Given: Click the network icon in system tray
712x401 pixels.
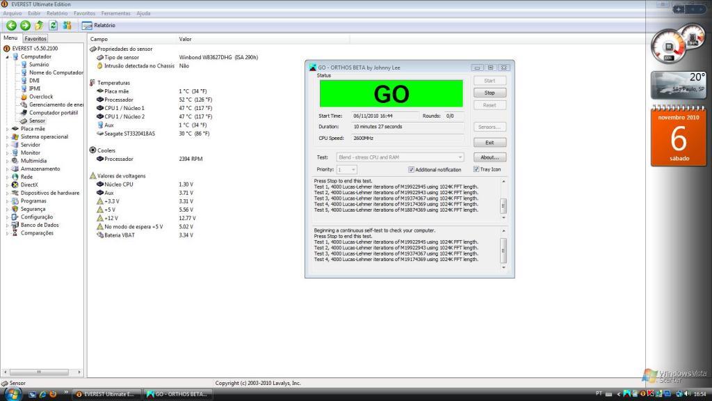Looking at the screenshot, I should coord(680,394).
